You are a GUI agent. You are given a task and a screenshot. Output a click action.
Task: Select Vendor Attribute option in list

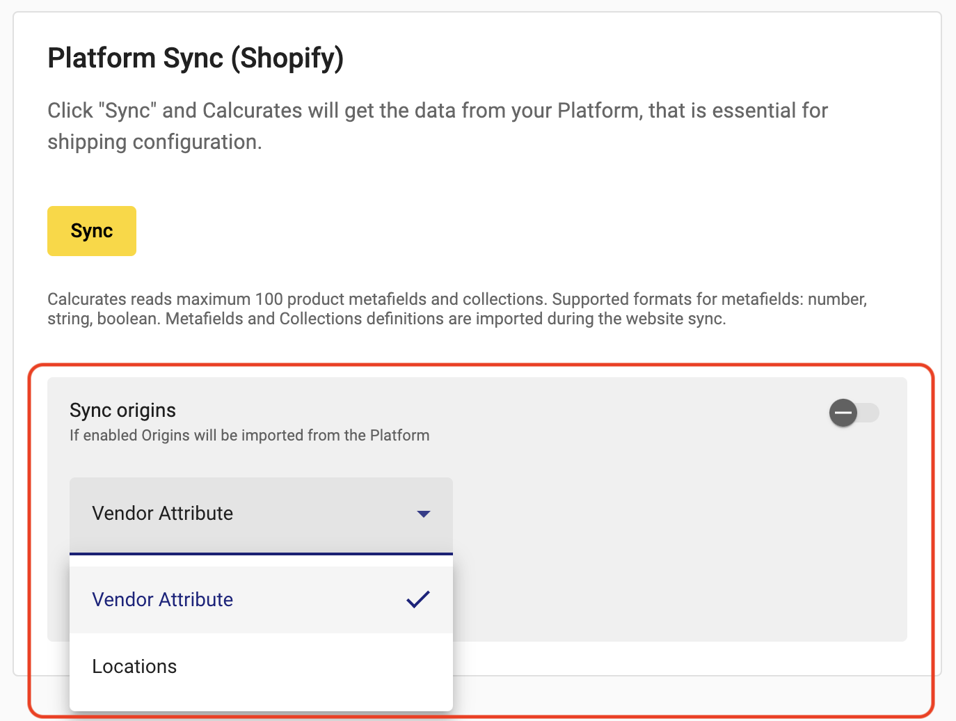pyautogui.click(x=261, y=600)
